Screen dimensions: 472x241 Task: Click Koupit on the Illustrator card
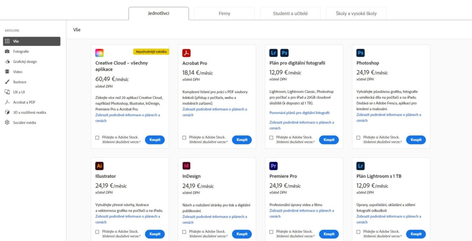(x=155, y=234)
